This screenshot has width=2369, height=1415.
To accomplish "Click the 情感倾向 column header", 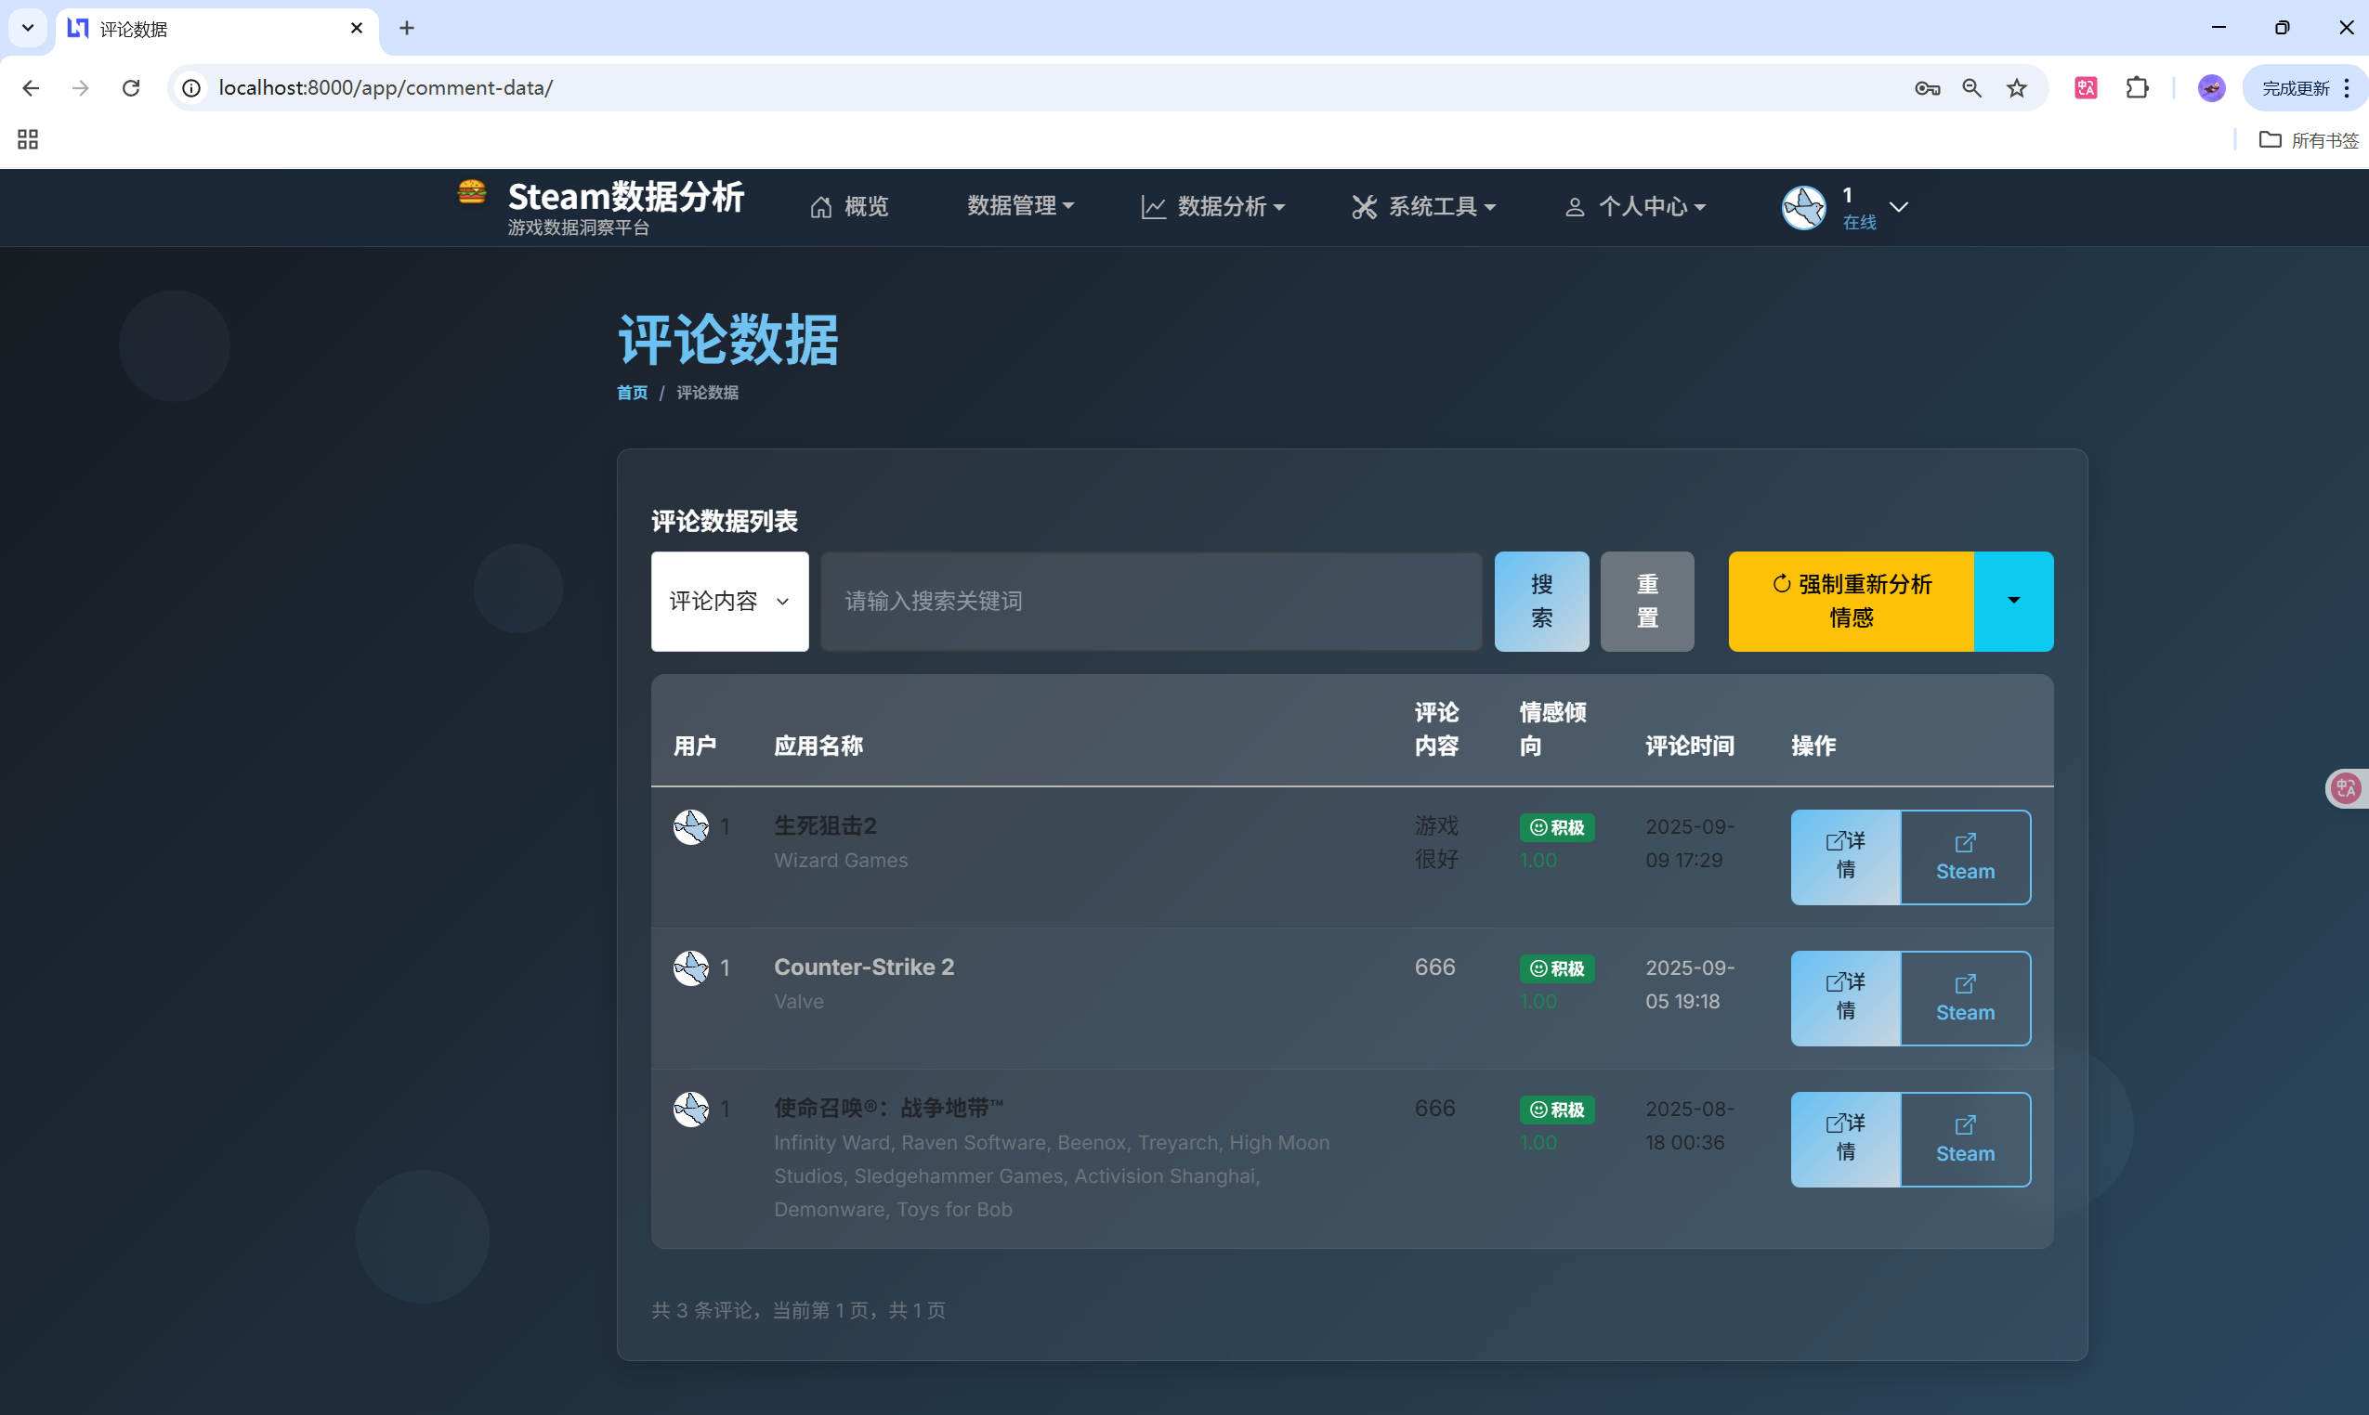I will pos(1552,730).
